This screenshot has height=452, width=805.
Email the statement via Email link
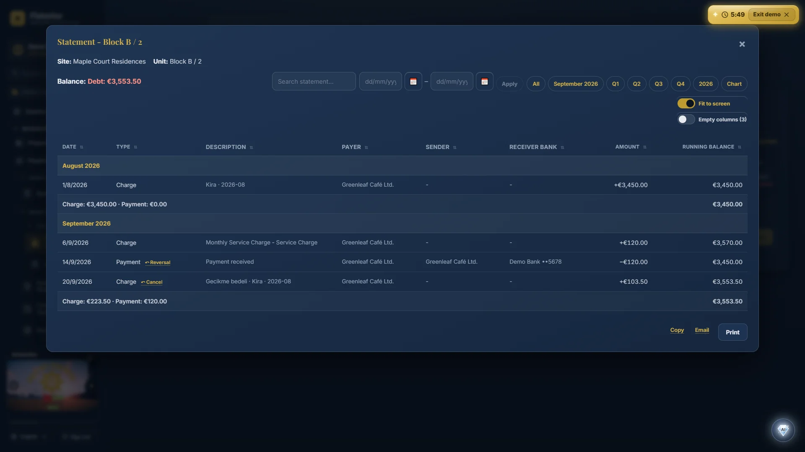point(702,330)
